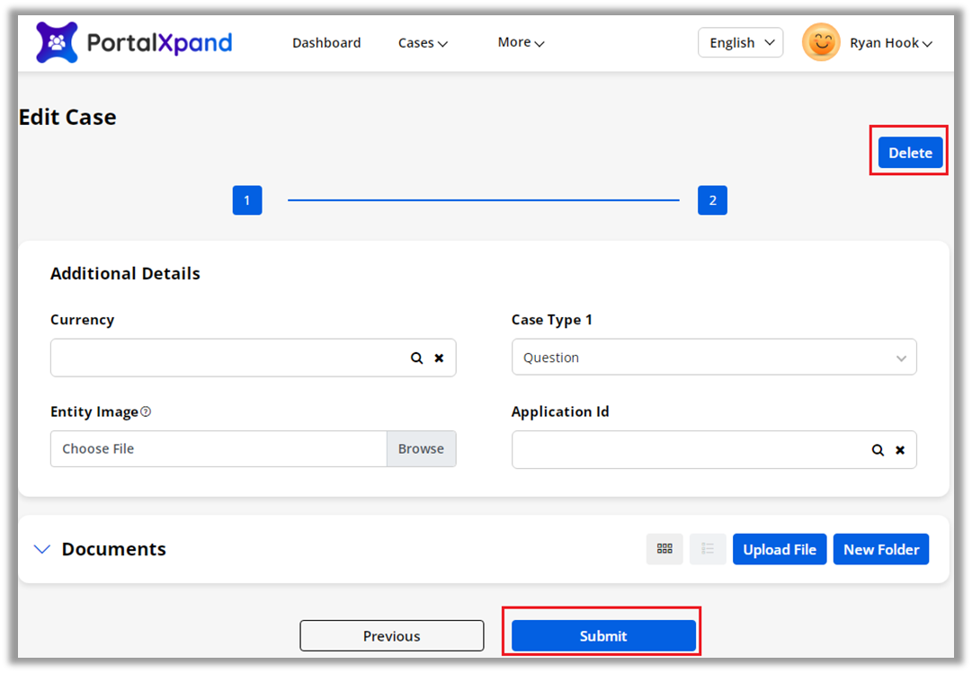This screenshot has width=972, height=673.
Task: Open the English language dropdown
Action: tap(740, 42)
